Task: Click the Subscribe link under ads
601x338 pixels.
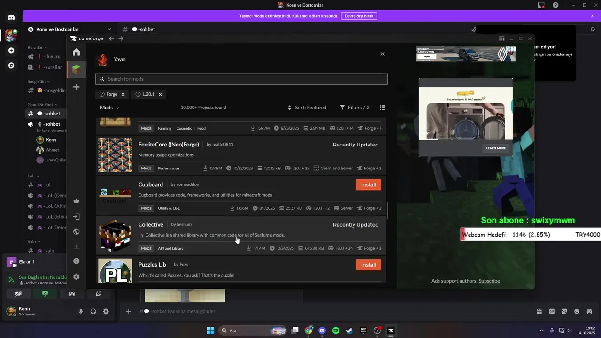Action: 489,281
